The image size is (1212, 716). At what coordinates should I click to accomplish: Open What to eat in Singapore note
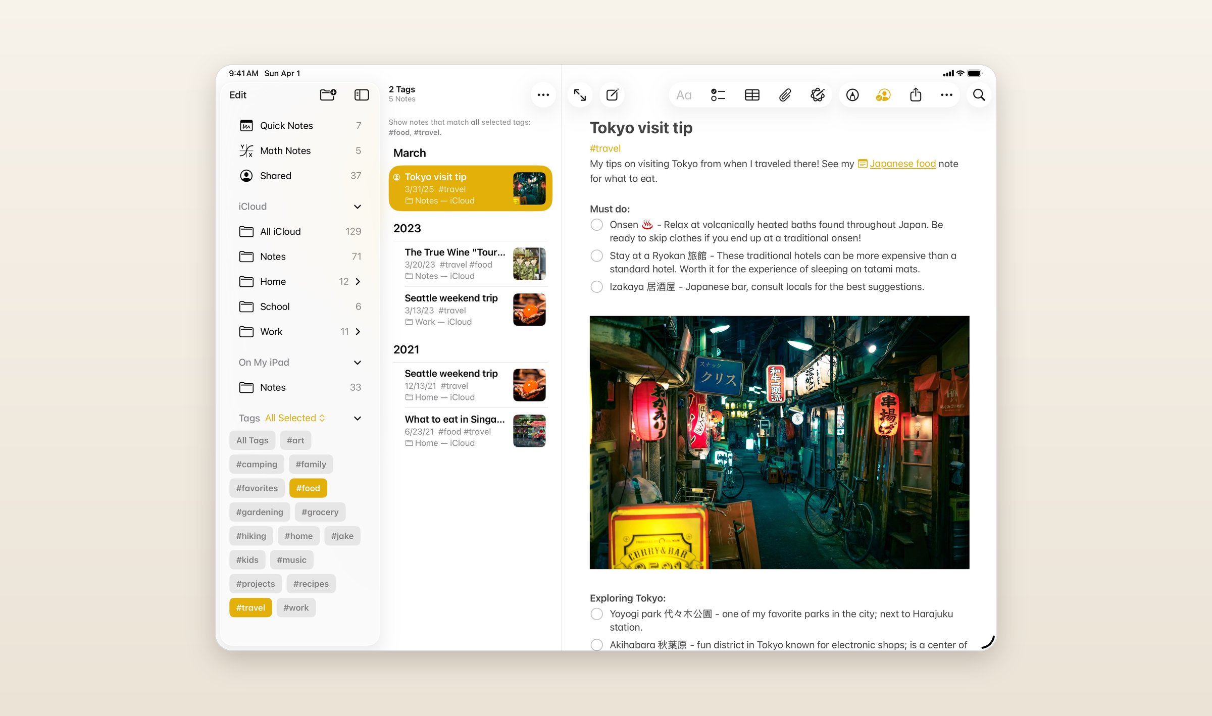coord(471,431)
